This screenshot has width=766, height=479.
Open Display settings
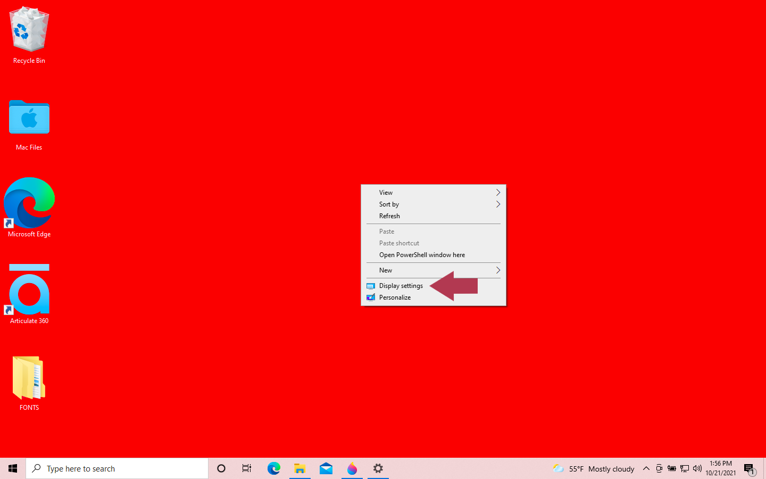click(x=401, y=285)
